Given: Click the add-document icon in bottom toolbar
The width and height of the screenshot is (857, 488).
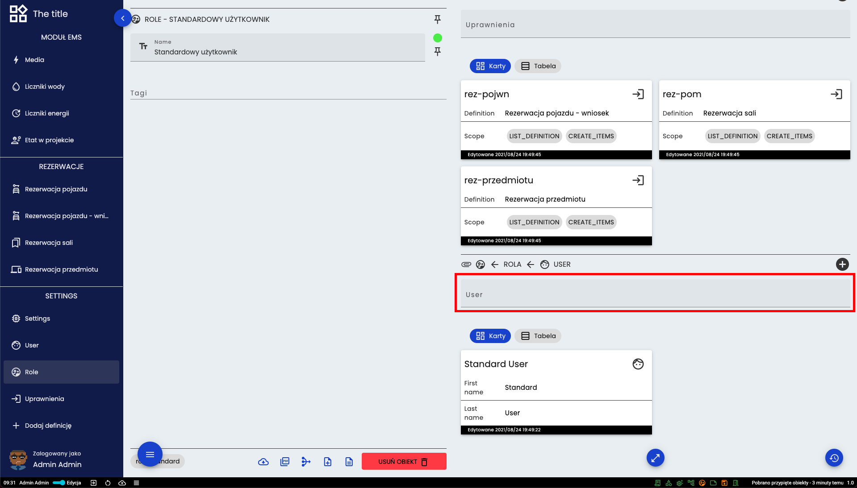Looking at the screenshot, I should (x=328, y=462).
